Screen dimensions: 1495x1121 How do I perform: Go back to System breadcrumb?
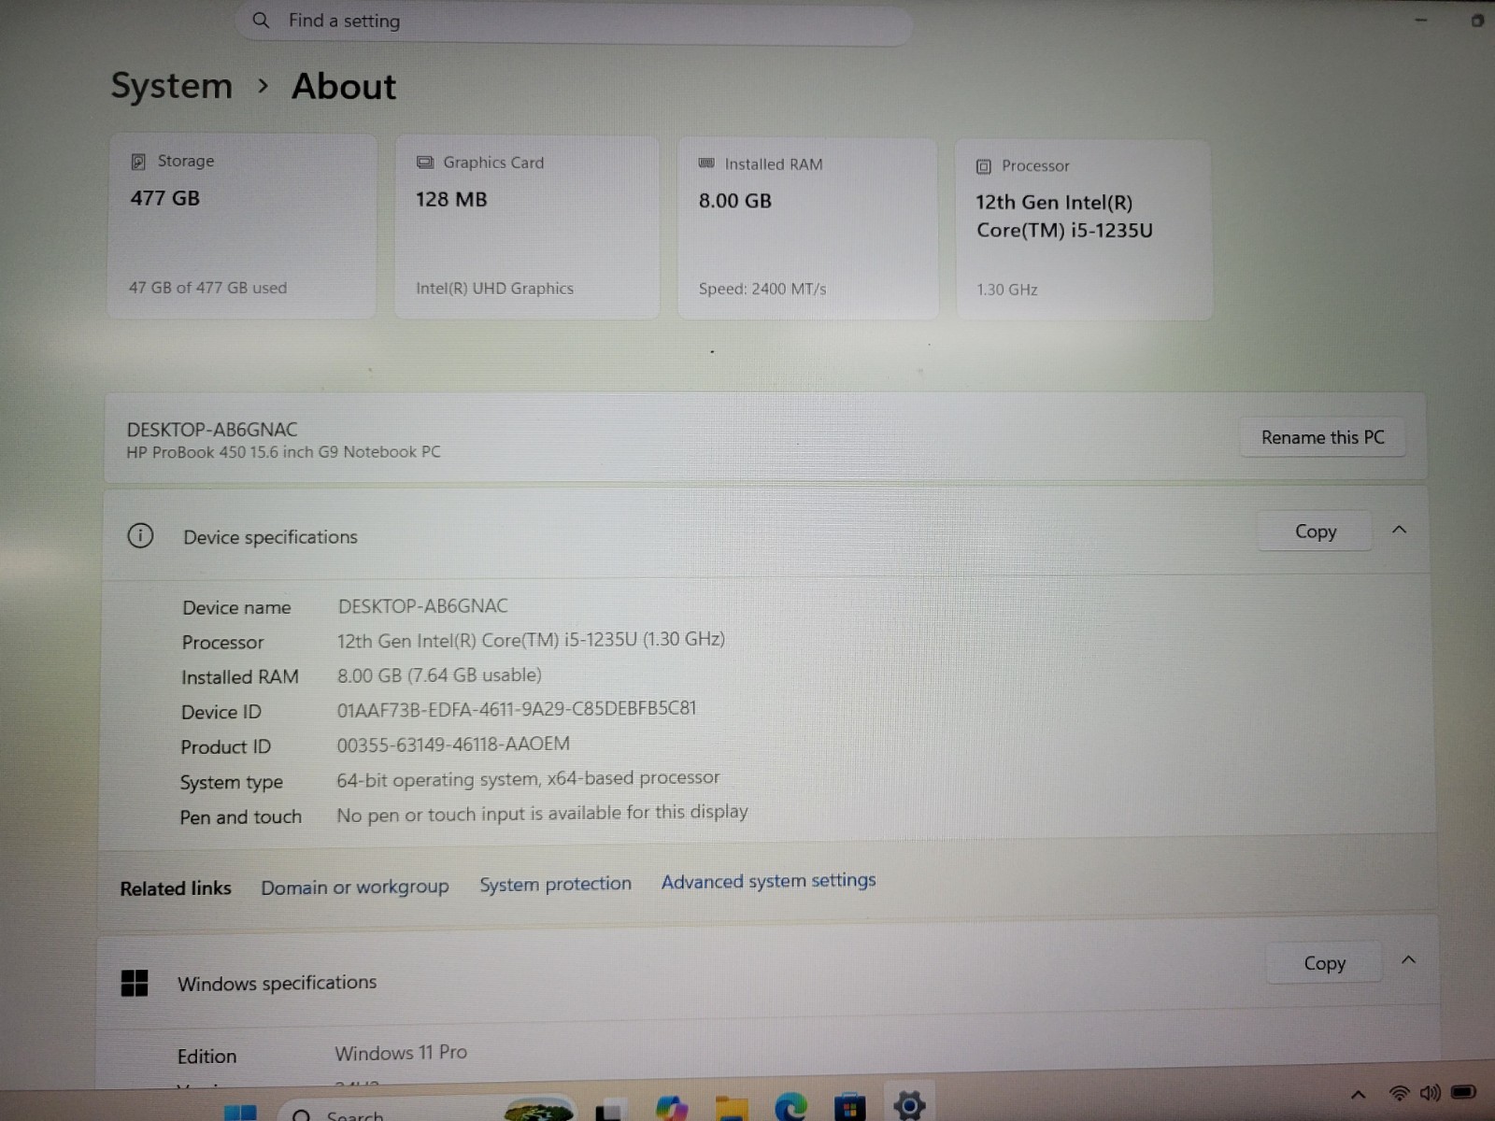coord(172,86)
